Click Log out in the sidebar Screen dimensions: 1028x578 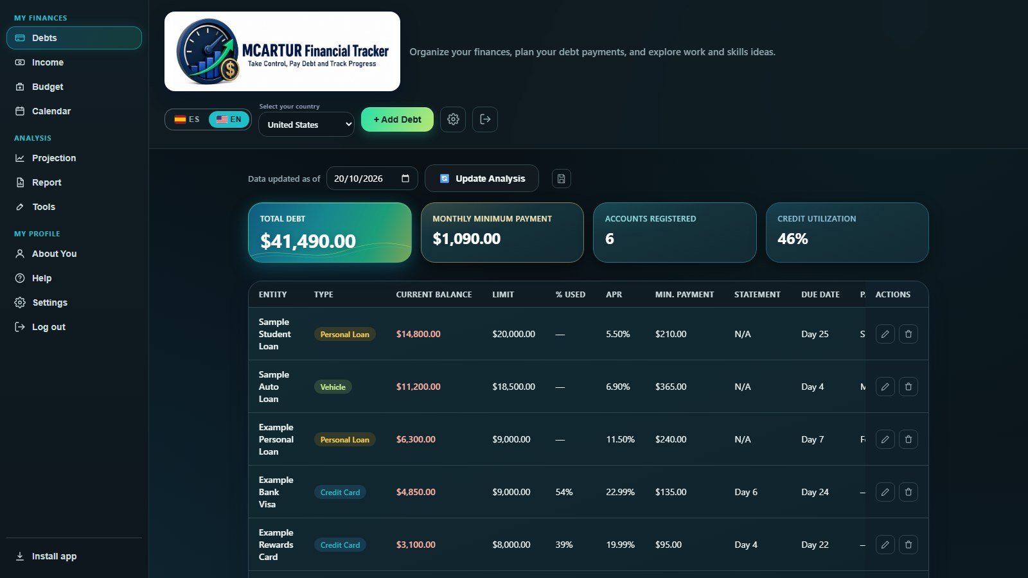pos(74,327)
